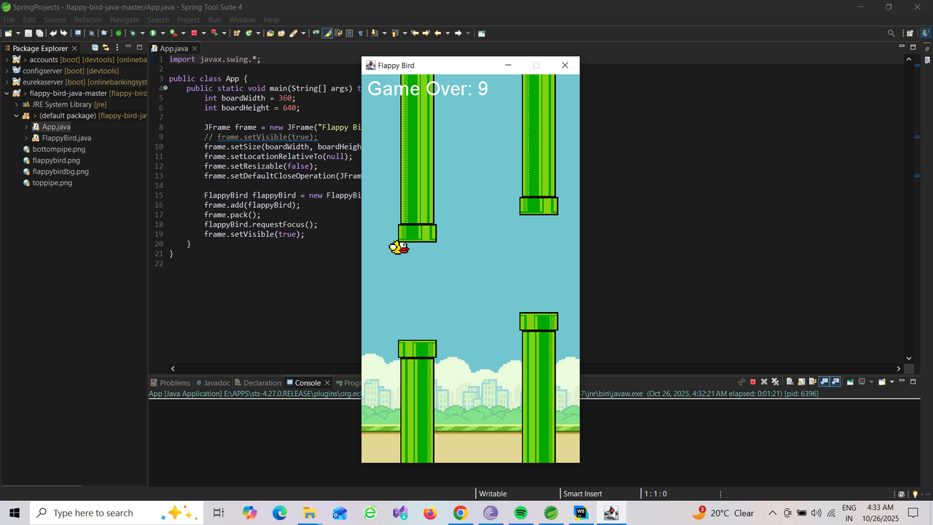The height and width of the screenshot is (525, 933).
Task: Click the Save All toolbar icon
Action: 39,34
